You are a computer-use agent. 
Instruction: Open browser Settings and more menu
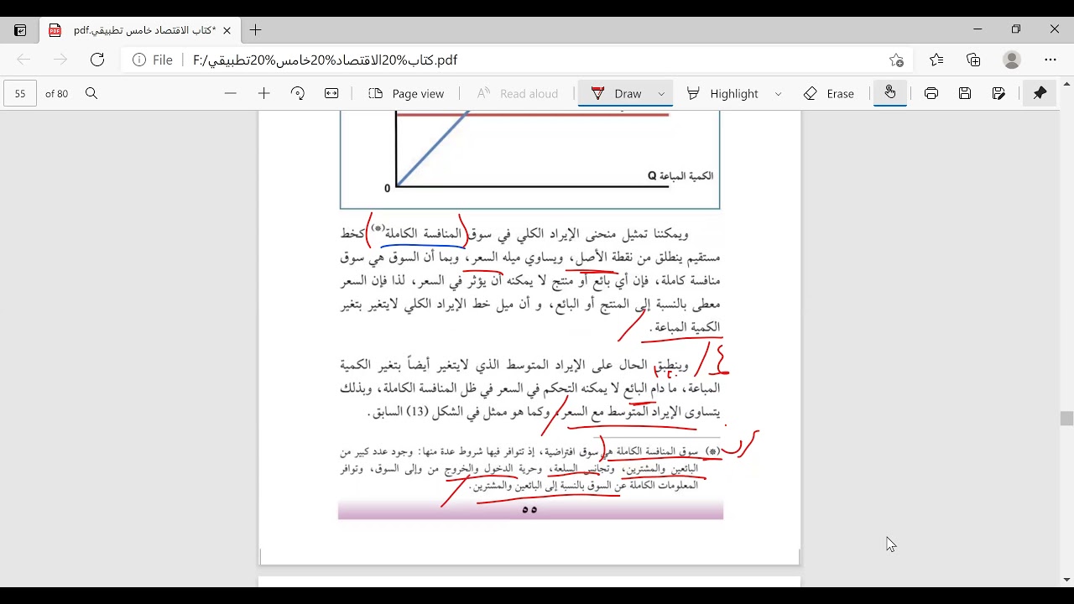click(x=1051, y=60)
